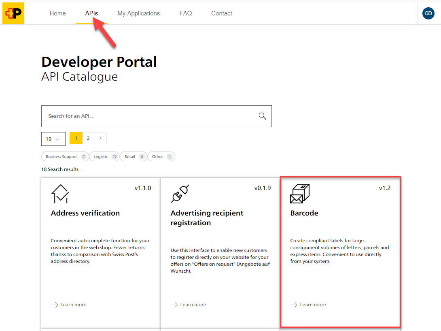Select the APIs tab

coord(91,13)
